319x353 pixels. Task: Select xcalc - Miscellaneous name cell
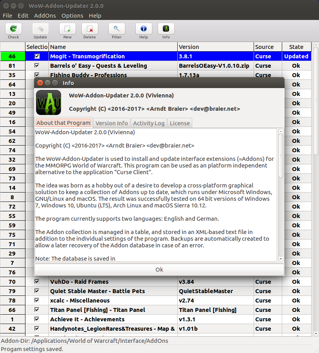pyautogui.click(x=113, y=300)
